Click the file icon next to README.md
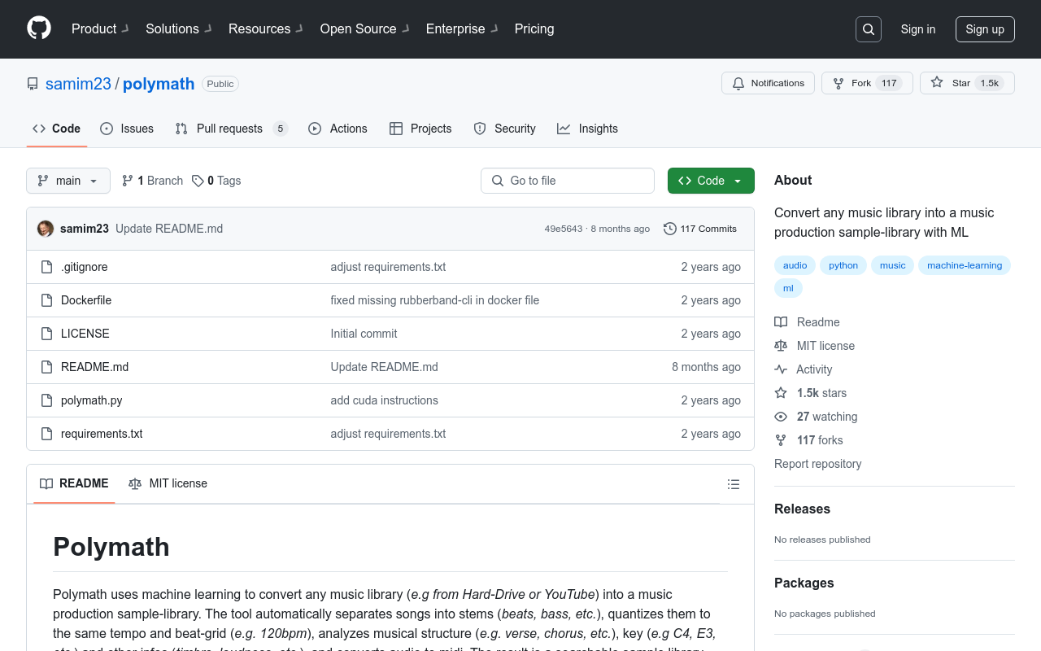Image resolution: width=1041 pixels, height=651 pixels. [47, 367]
